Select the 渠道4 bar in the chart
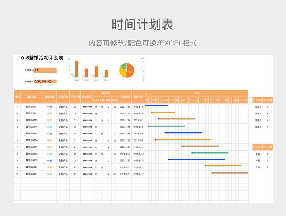The width and height of the screenshot is (286, 216). 106,74
